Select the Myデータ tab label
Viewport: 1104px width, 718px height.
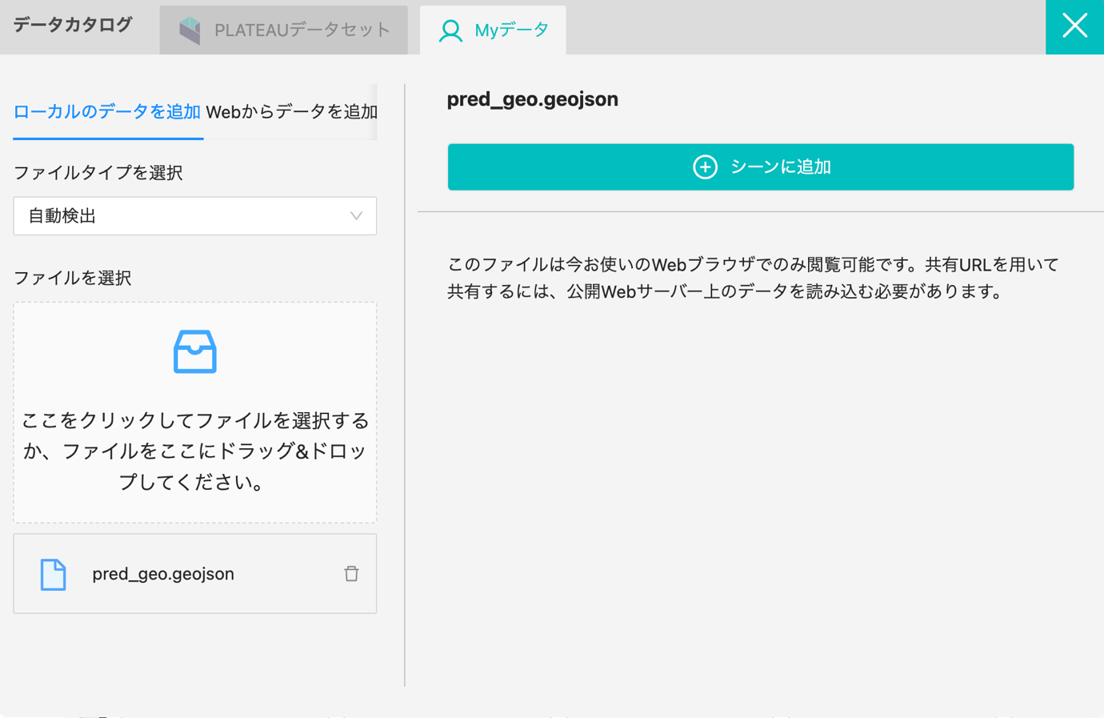511,30
